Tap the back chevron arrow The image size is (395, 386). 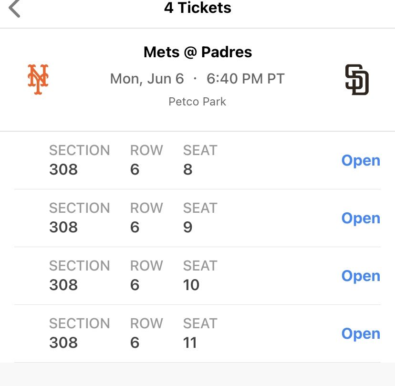tap(15, 9)
